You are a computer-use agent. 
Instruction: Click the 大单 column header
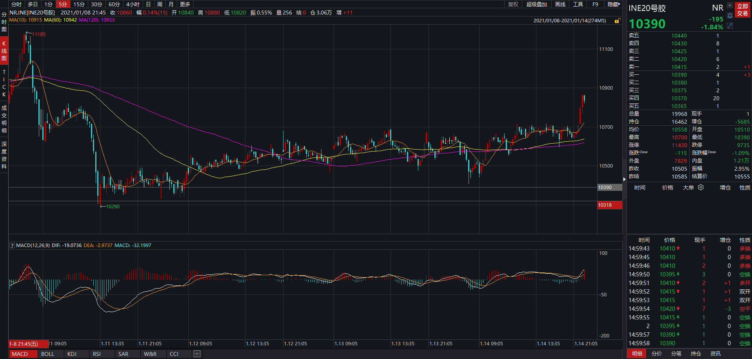click(x=688, y=188)
